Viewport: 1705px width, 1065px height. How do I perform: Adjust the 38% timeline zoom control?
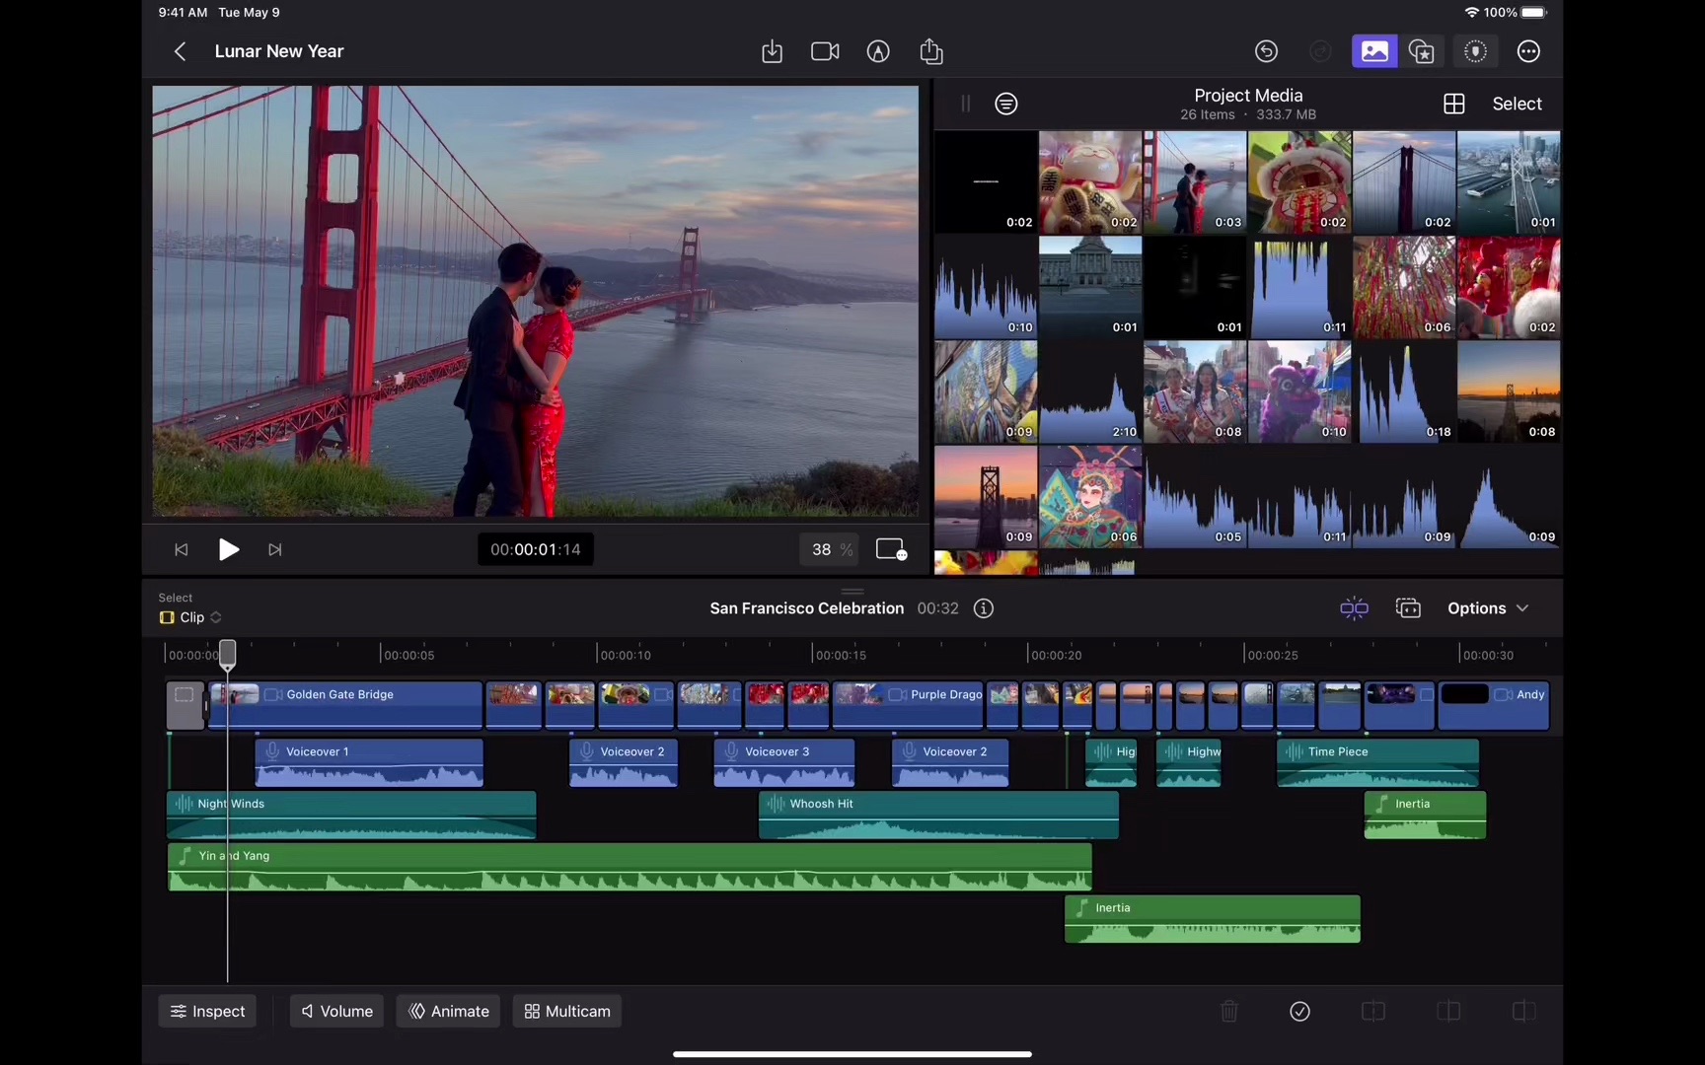[829, 549]
